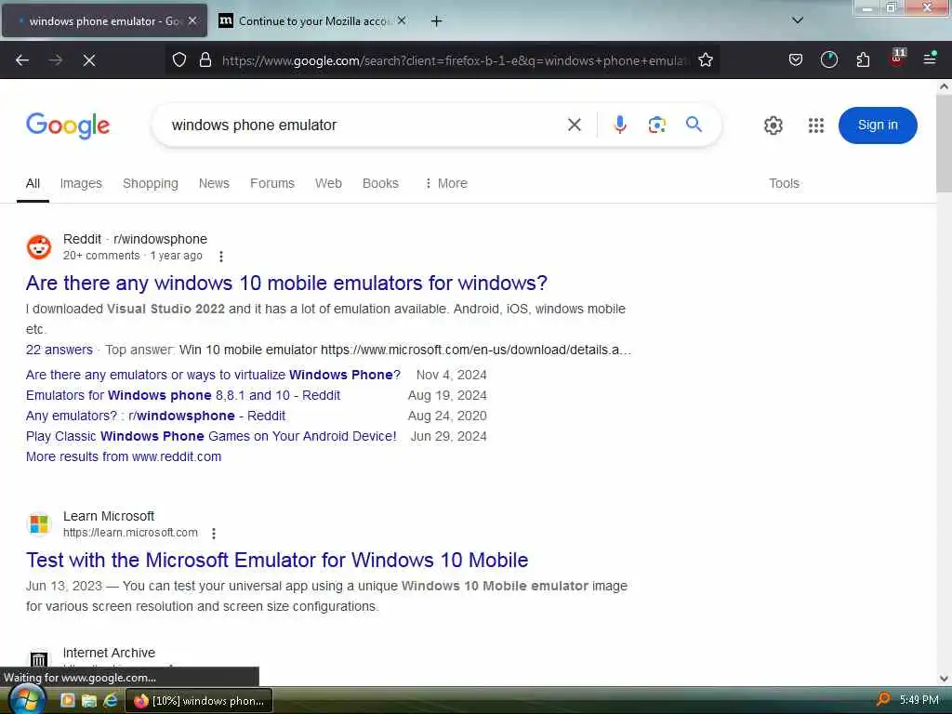Select the Images search tab

[x=81, y=183]
